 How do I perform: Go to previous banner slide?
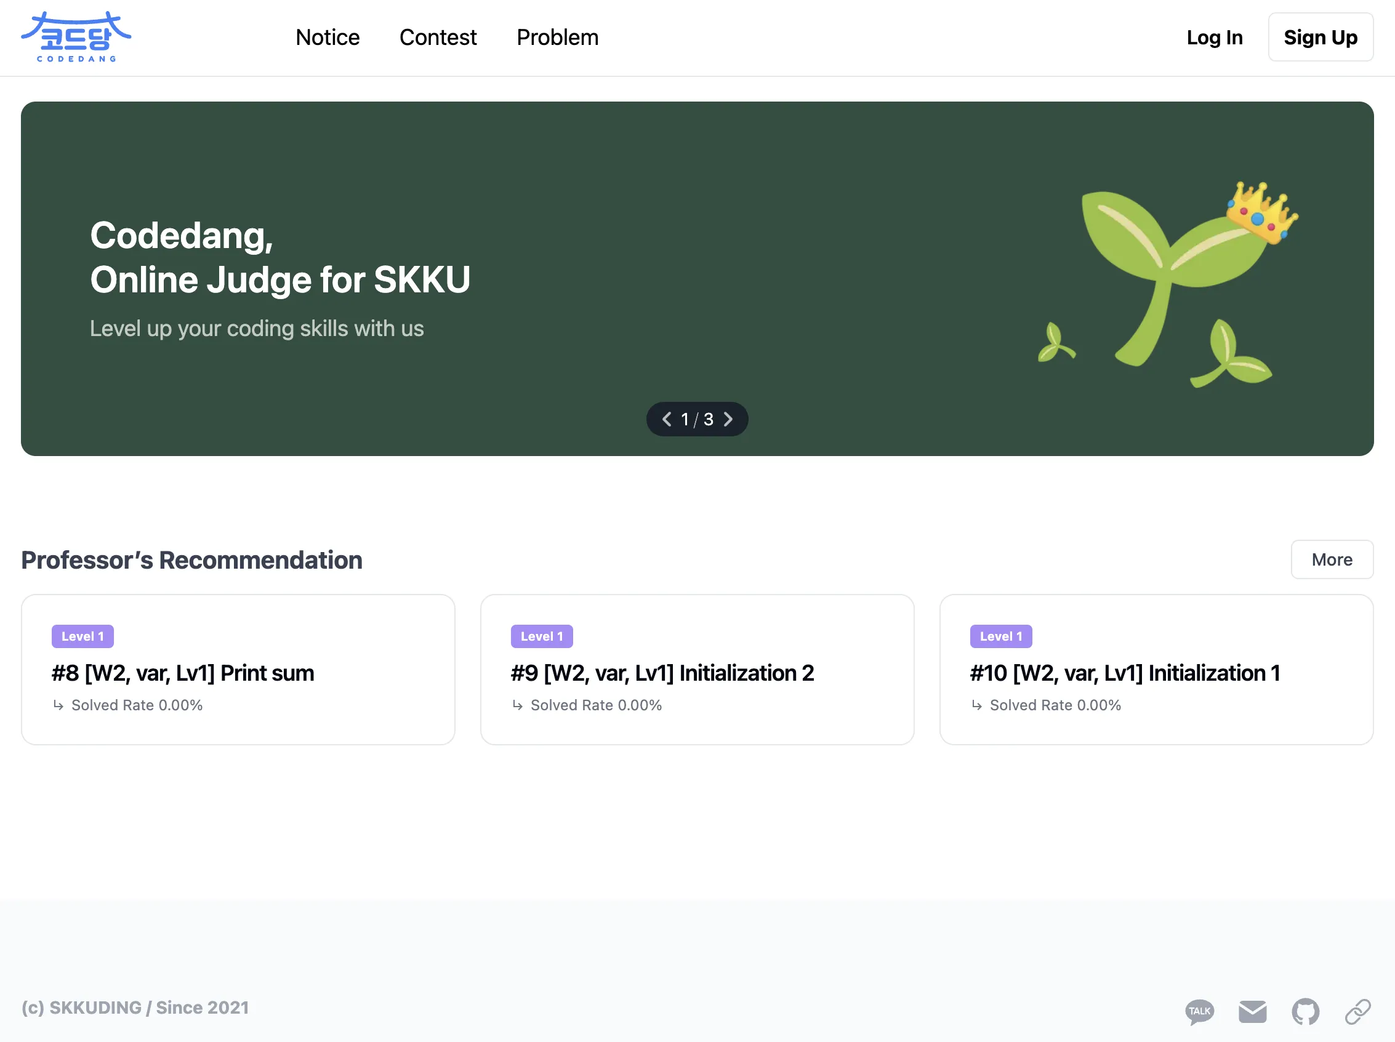(667, 419)
